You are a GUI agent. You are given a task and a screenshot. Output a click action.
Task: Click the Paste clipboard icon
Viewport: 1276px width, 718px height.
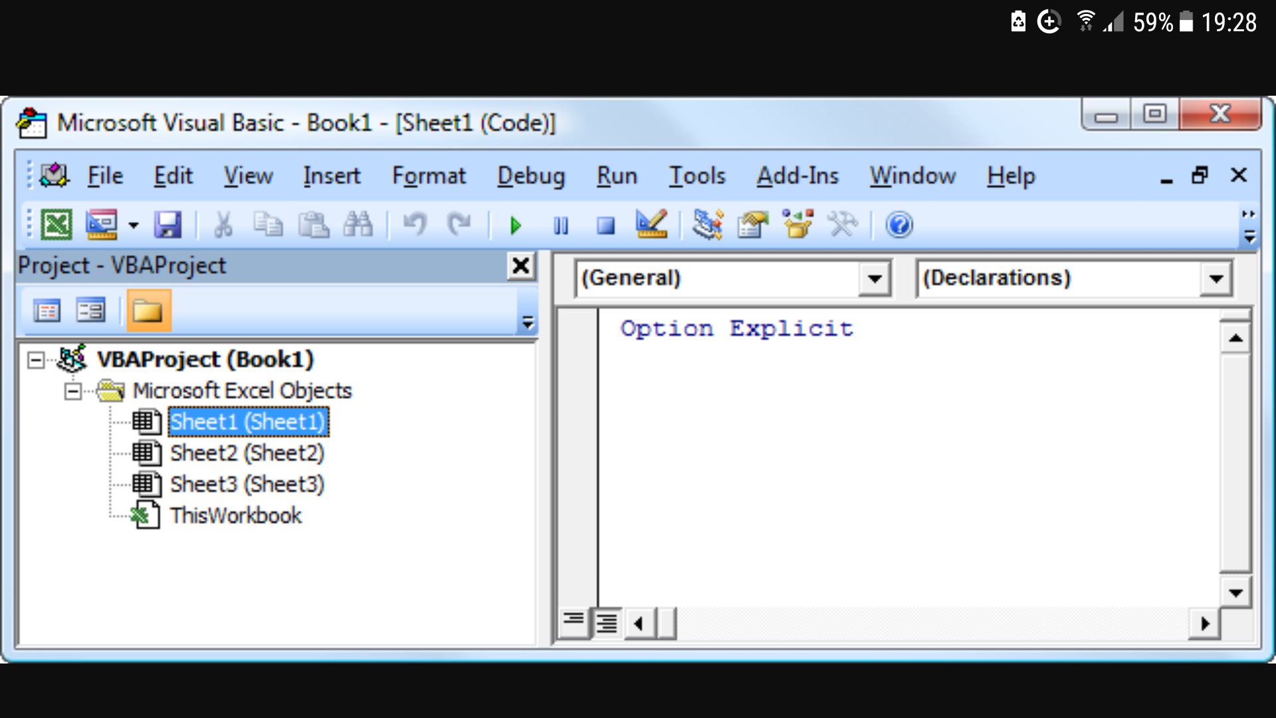coord(313,225)
